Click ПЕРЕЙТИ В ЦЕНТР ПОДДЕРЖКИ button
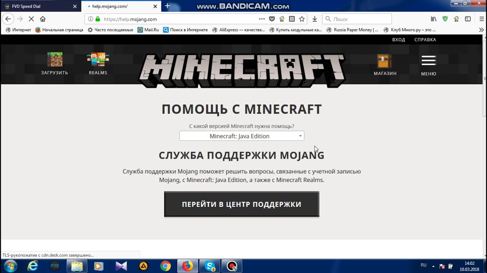487x273 pixels. point(242,204)
